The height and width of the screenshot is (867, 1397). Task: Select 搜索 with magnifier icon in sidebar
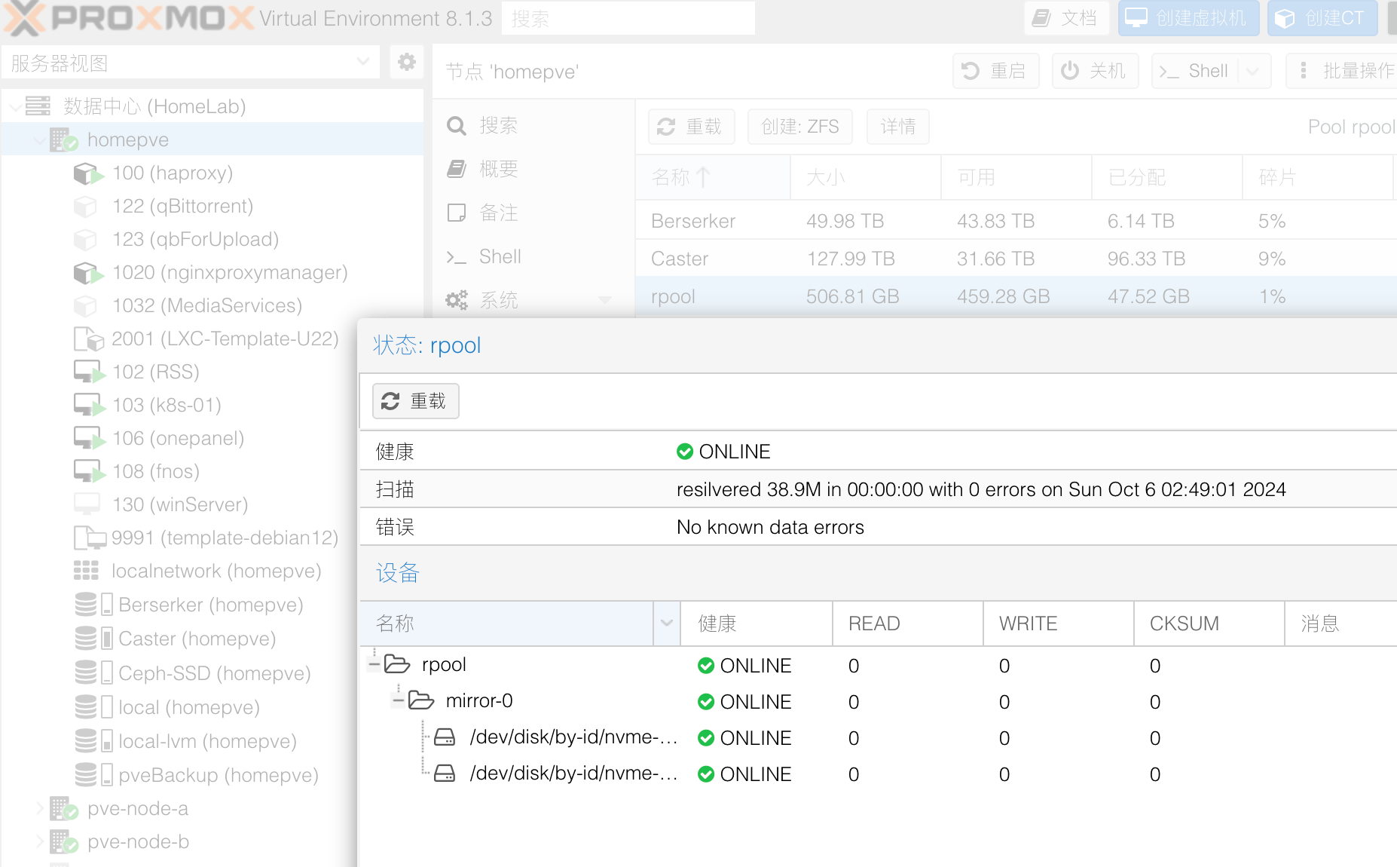[499, 126]
